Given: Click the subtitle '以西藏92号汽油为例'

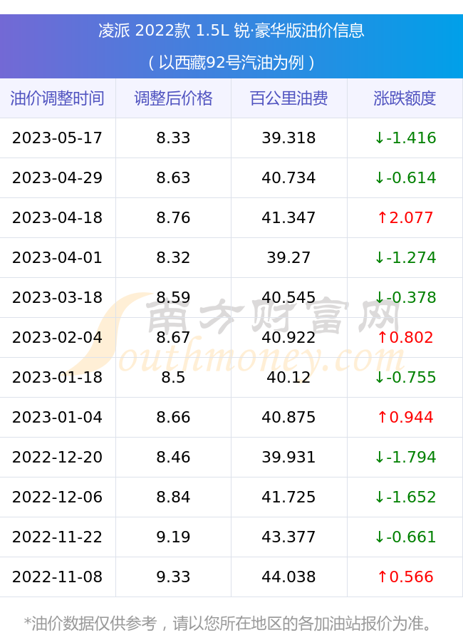Looking at the screenshot, I should (231, 63).
